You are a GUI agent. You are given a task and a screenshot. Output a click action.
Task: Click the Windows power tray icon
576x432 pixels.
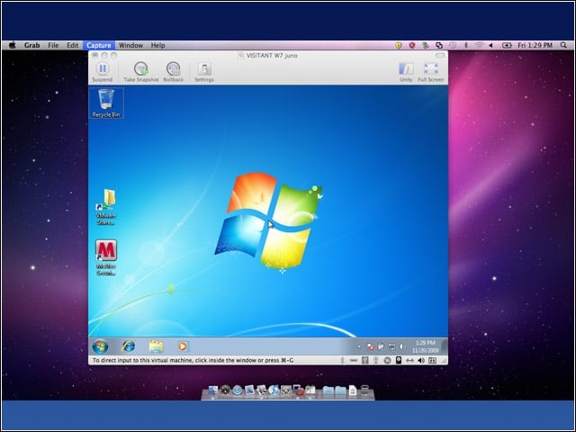tap(381, 346)
